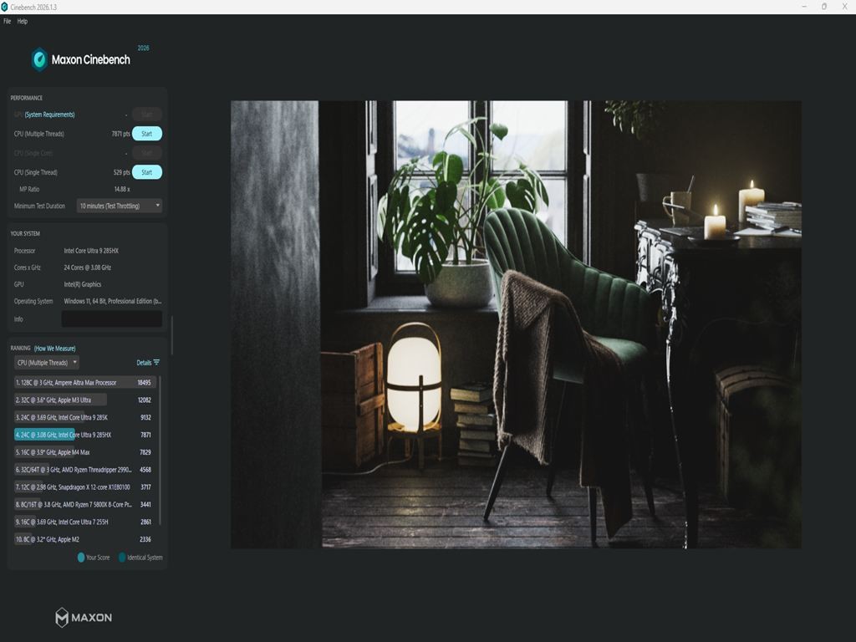856x642 pixels.
Task: Click the Maxon logo at the bottom
Action: tap(84, 618)
